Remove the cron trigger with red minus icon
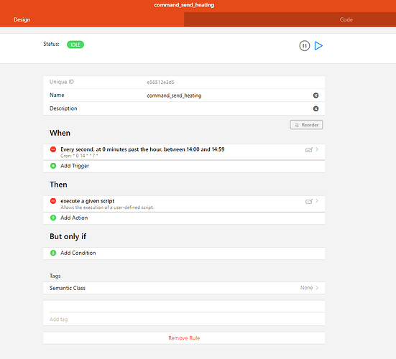The image size is (396, 359). [53, 149]
